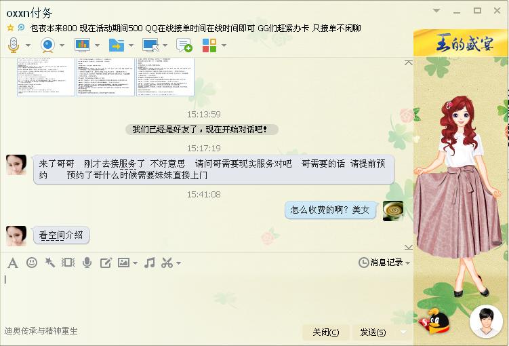Click the 看空间介绍 message bubble
Screen dimensions: 509x346
[x=61, y=235]
